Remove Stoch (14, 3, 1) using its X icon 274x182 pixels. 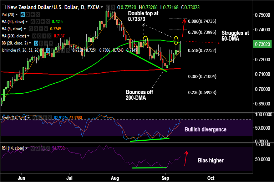pyautogui.click(x=50, y=118)
